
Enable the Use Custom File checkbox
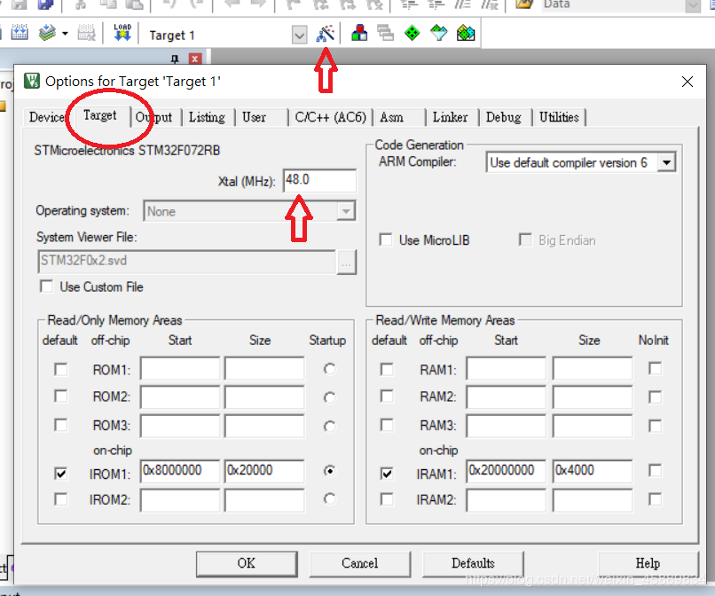[46, 286]
